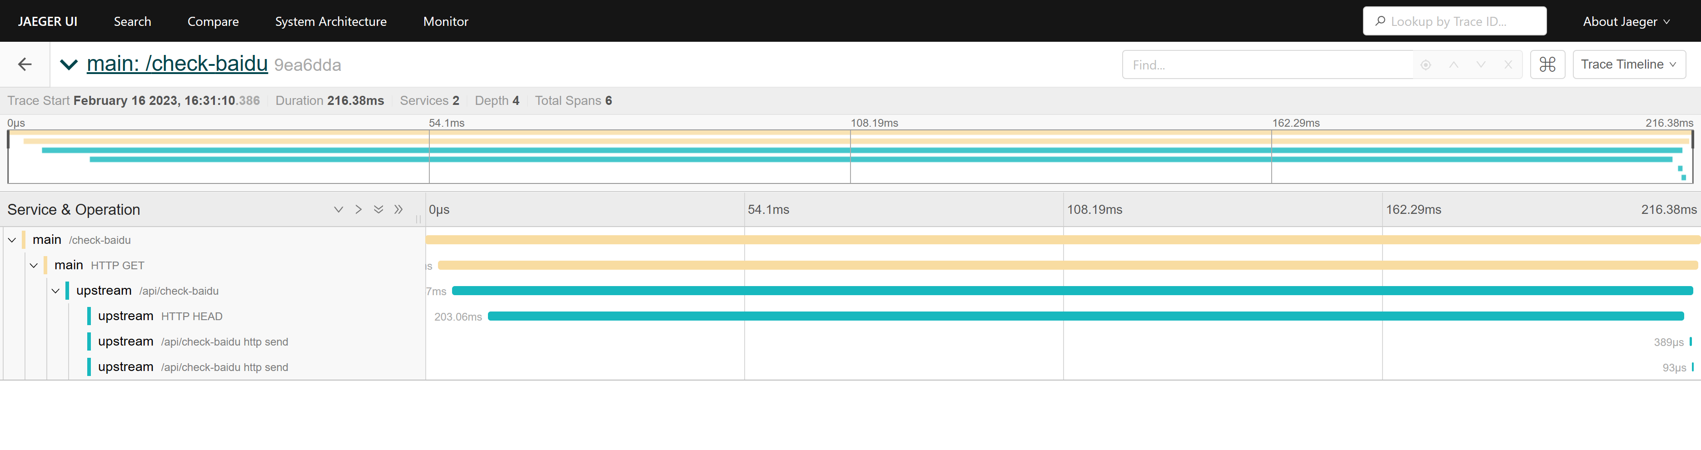Go to System Architecture
The width and height of the screenshot is (1701, 450).
coord(331,21)
